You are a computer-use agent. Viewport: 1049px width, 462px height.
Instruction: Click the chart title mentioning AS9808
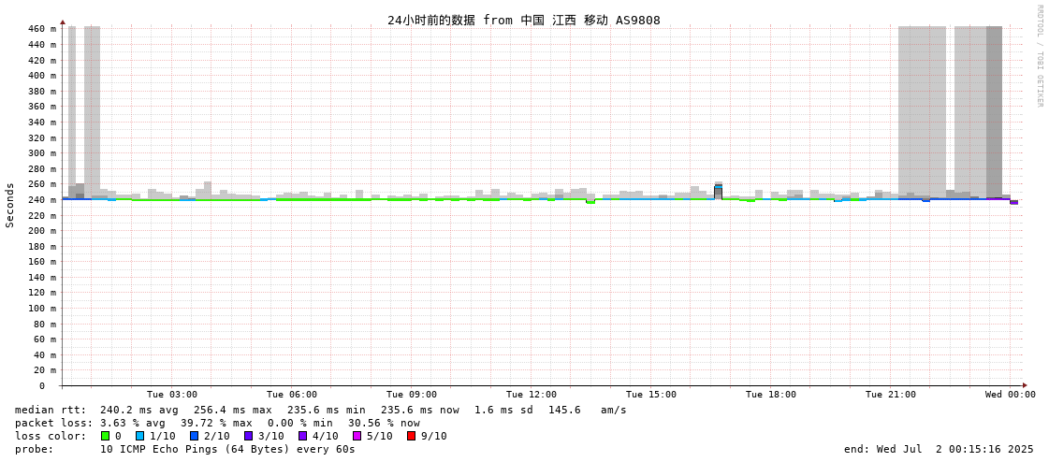[524, 20]
